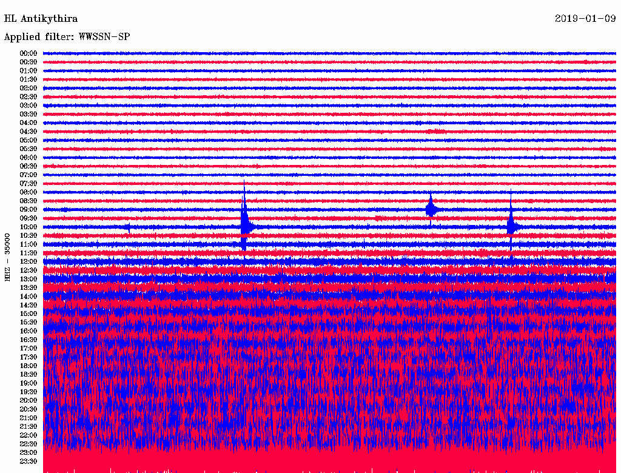The image size is (621, 473).
Task: Click the 18:30 time label
Action: tap(29, 374)
